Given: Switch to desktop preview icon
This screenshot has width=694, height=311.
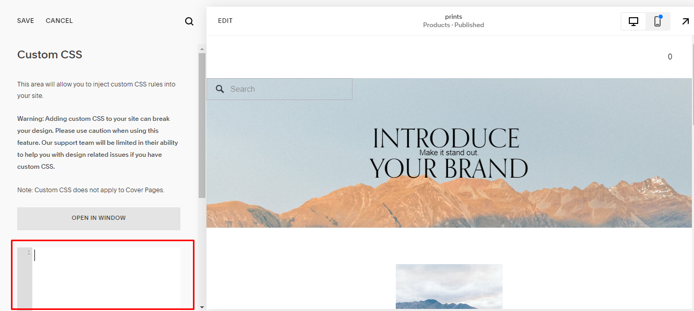Looking at the screenshot, I should click(634, 21).
